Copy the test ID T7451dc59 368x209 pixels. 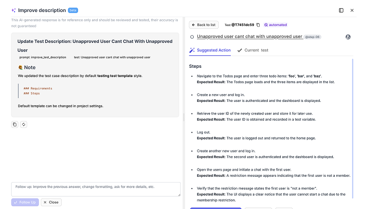(258, 25)
